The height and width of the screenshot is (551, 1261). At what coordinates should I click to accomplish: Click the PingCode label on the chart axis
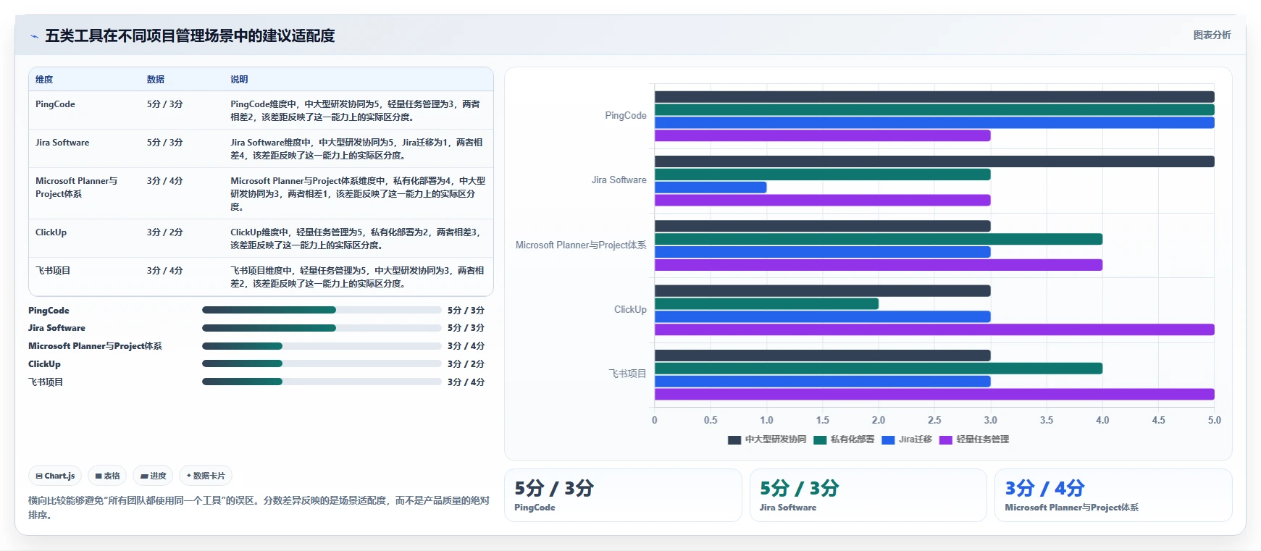pyautogui.click(x=626, y=116)
